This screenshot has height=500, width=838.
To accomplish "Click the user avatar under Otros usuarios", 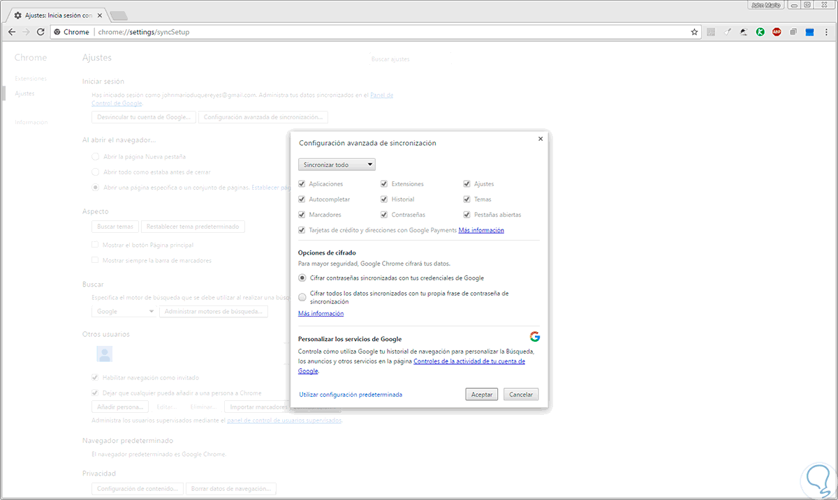I will click(105, 354).
